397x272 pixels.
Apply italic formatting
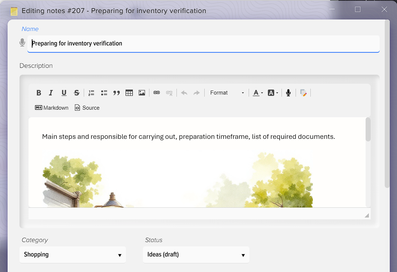tap(51, 93)
